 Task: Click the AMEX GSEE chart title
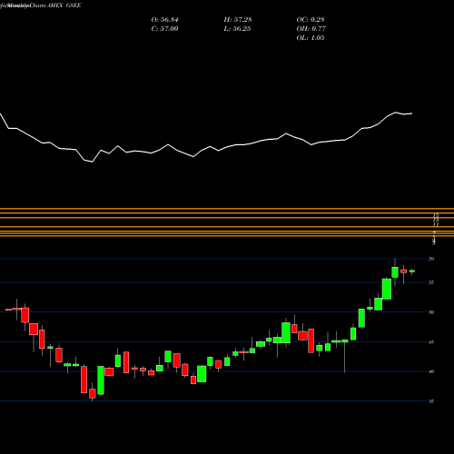click(x=64, y=5)
